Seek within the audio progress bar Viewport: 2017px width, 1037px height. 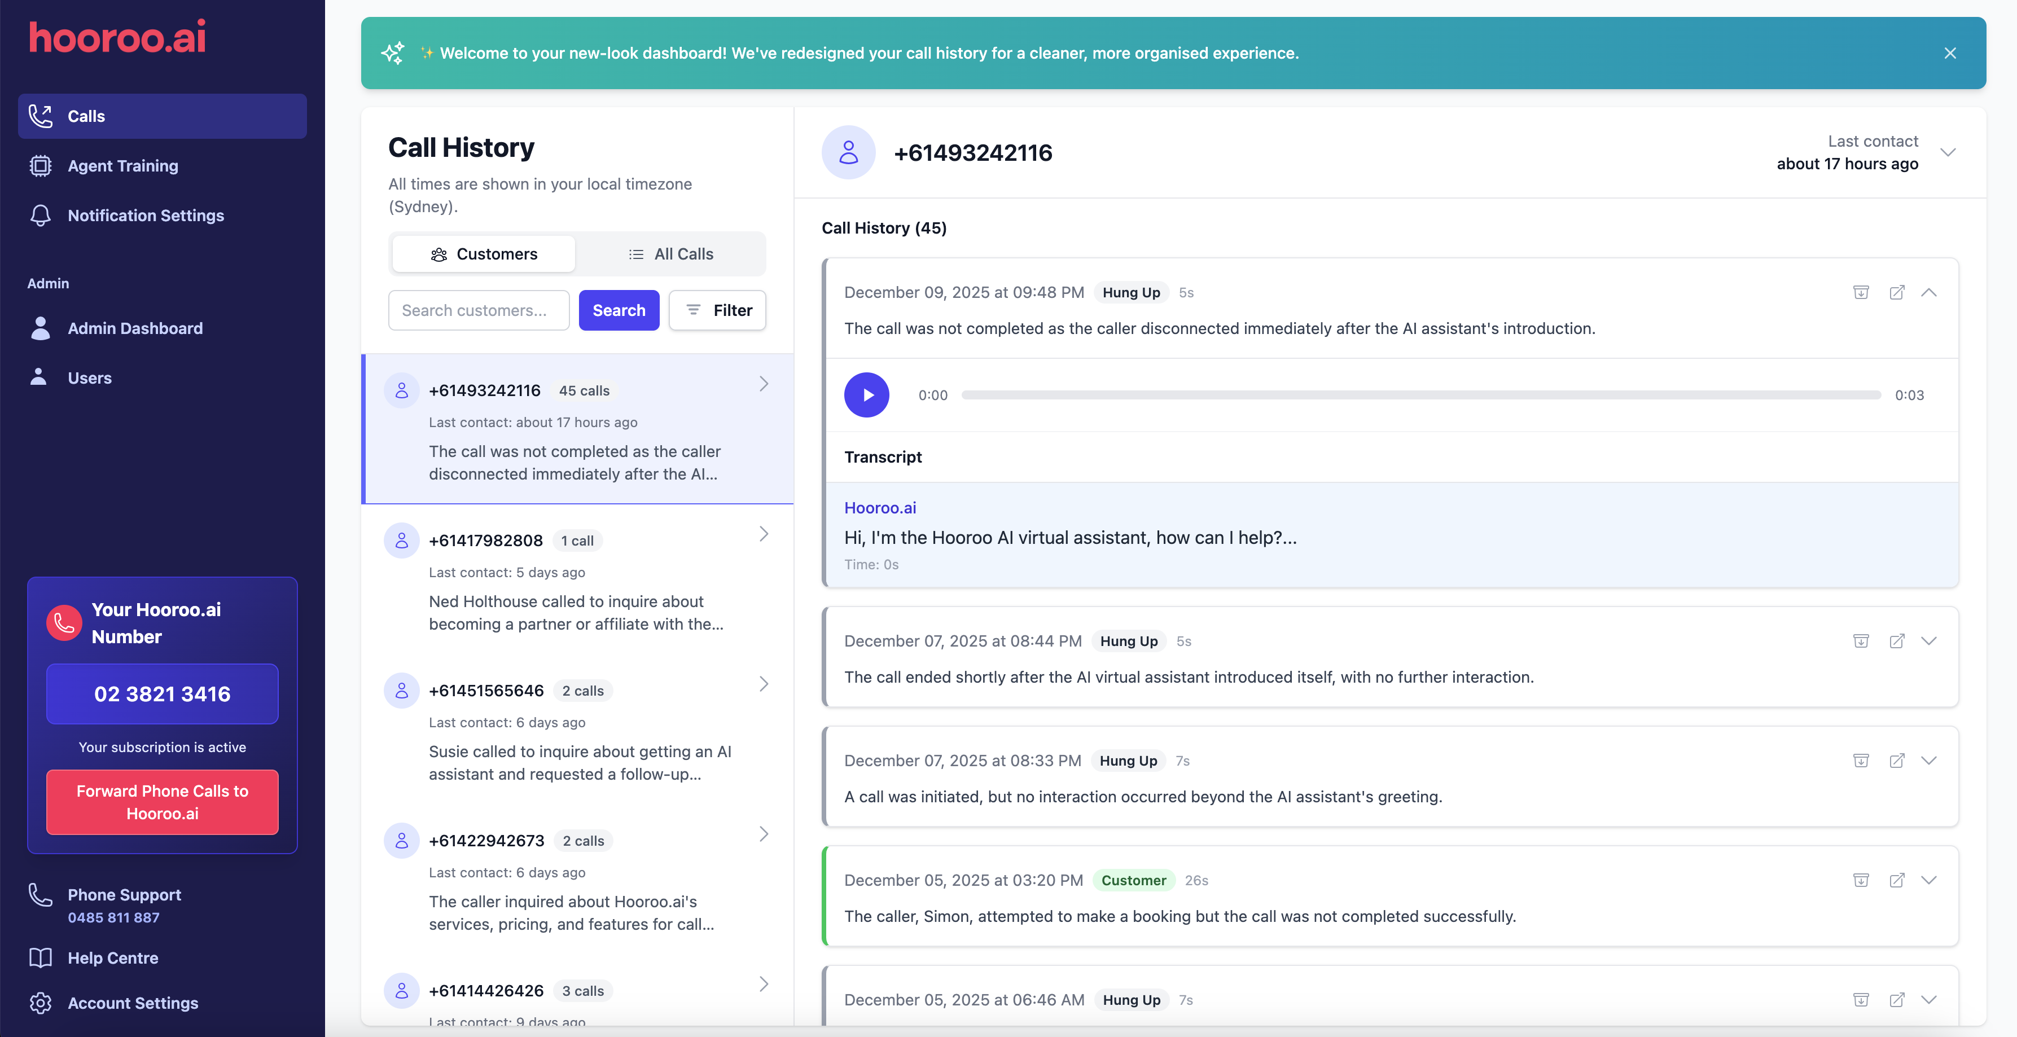pyautogui.click(x=1420, y=396)
